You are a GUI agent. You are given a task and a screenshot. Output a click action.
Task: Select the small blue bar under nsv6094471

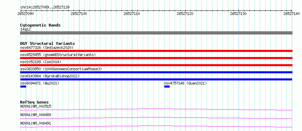[x=23, y=87]
